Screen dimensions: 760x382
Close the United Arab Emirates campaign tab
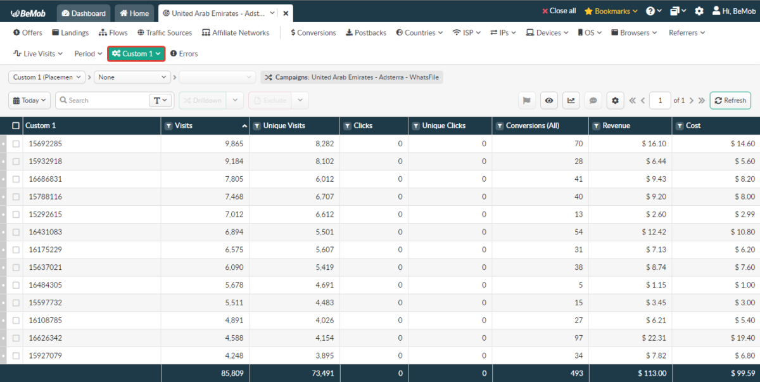[286, 13]
